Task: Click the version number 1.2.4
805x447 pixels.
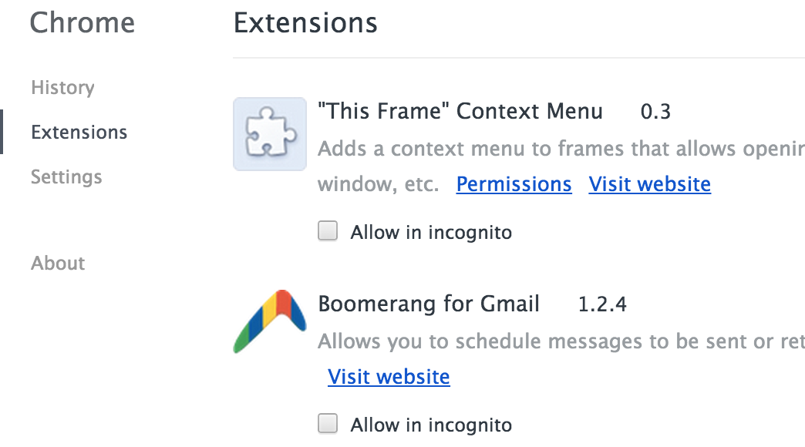Action: pos(602,304)
